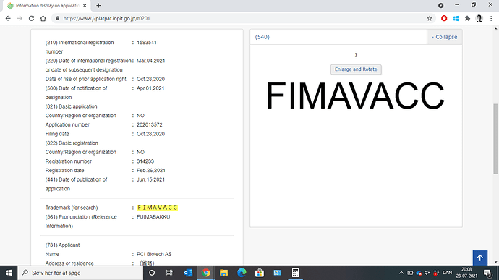Bookmark this page with the star icon
499x280 pixels.
pyautogui.click(x=430, y=19)
